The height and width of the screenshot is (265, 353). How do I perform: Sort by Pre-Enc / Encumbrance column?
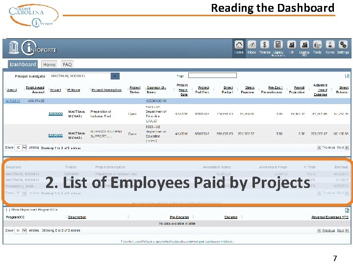point(272,90)
